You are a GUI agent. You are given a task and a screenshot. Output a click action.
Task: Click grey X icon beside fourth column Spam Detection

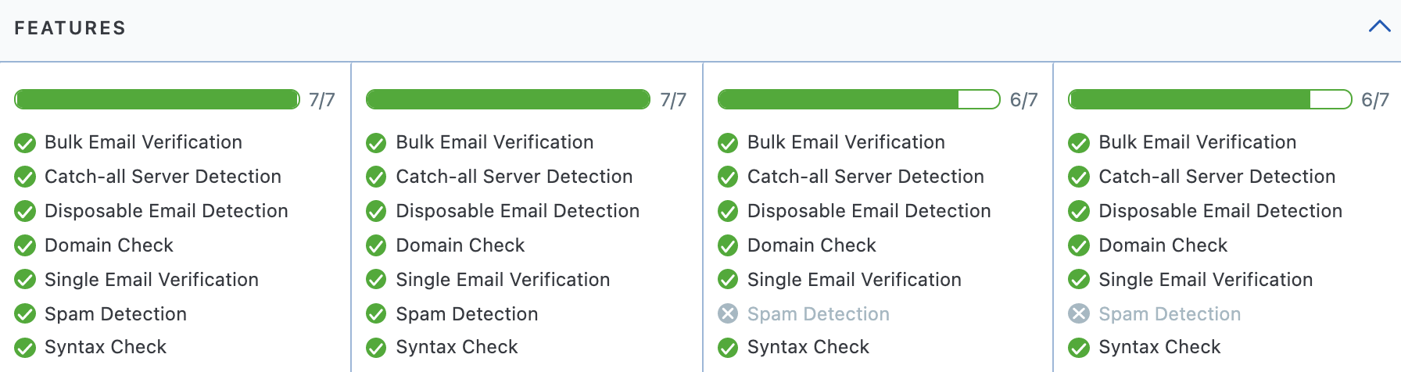pos(1079,314)
